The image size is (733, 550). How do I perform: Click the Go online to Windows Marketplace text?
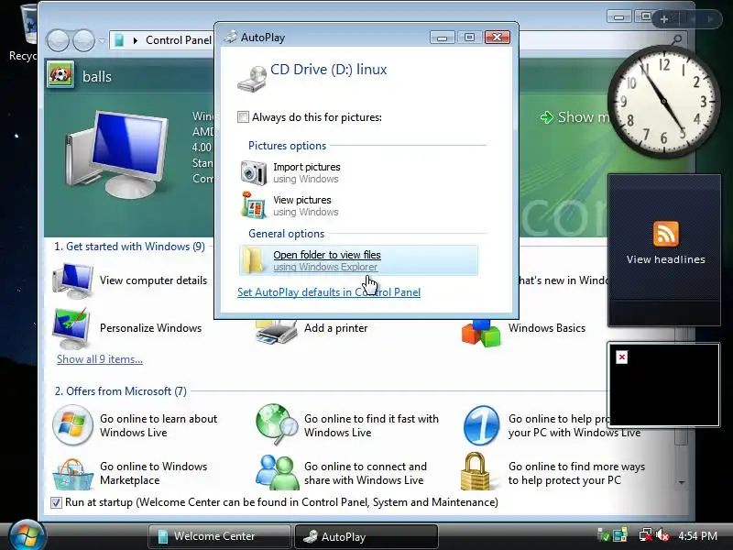(153, 473)
